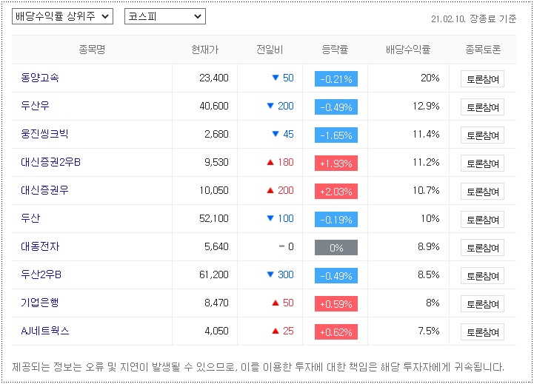Screen dimensions: 534x384
Task: Click the 8.5% dividend yield value
Action: point(428,274)
